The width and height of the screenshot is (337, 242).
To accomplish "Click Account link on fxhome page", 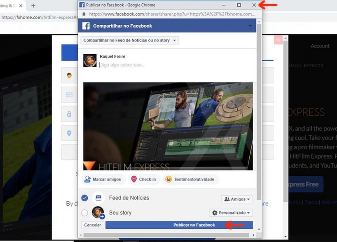I will coord(320,46).
